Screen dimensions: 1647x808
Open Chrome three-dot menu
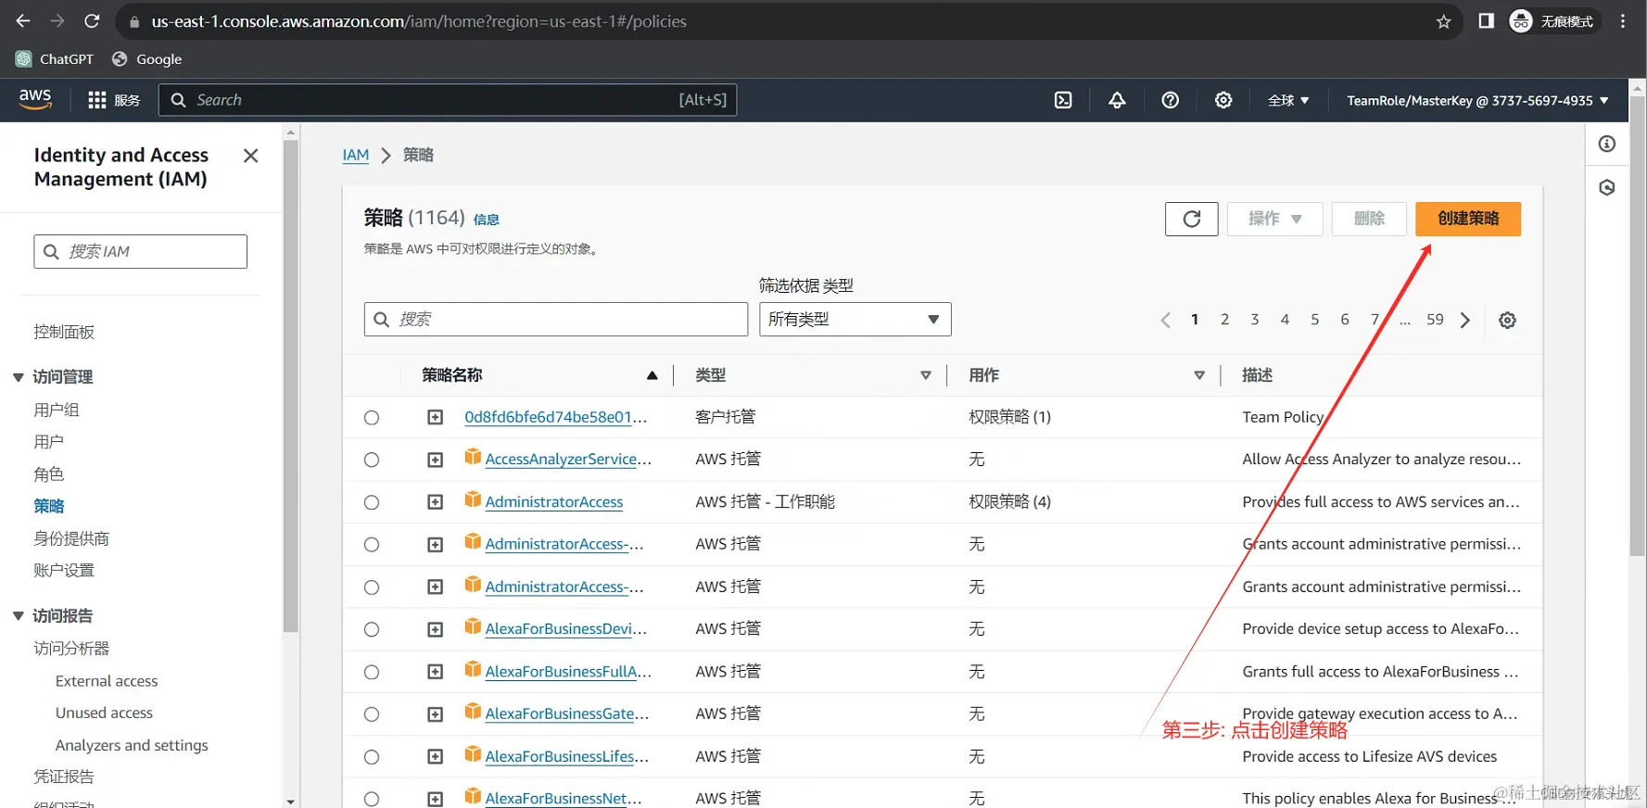click(1623, 21)
